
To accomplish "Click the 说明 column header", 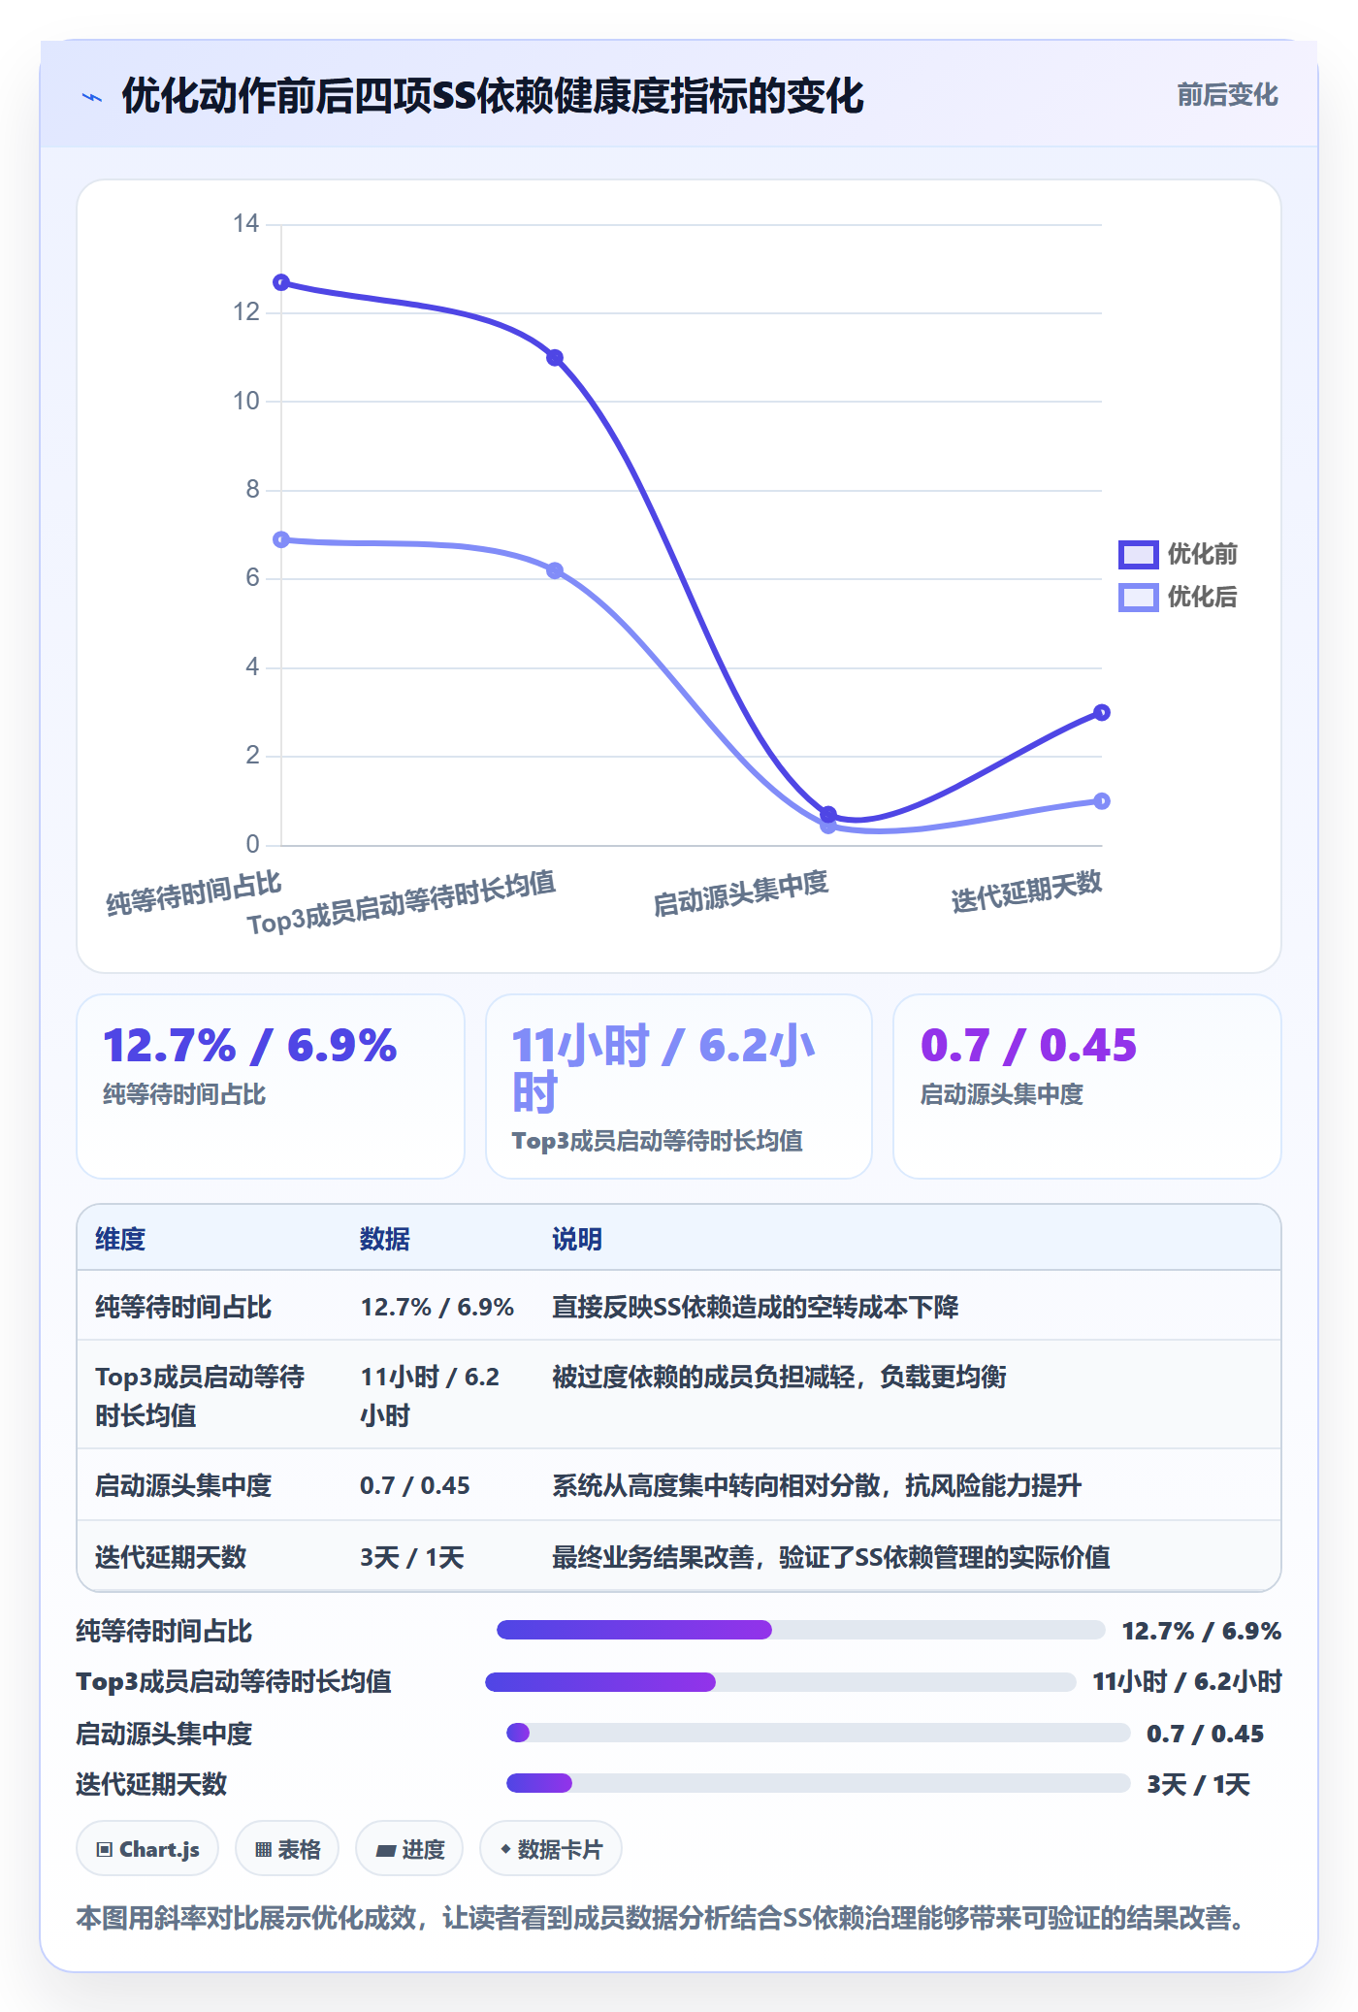I will coord(577,1239).
